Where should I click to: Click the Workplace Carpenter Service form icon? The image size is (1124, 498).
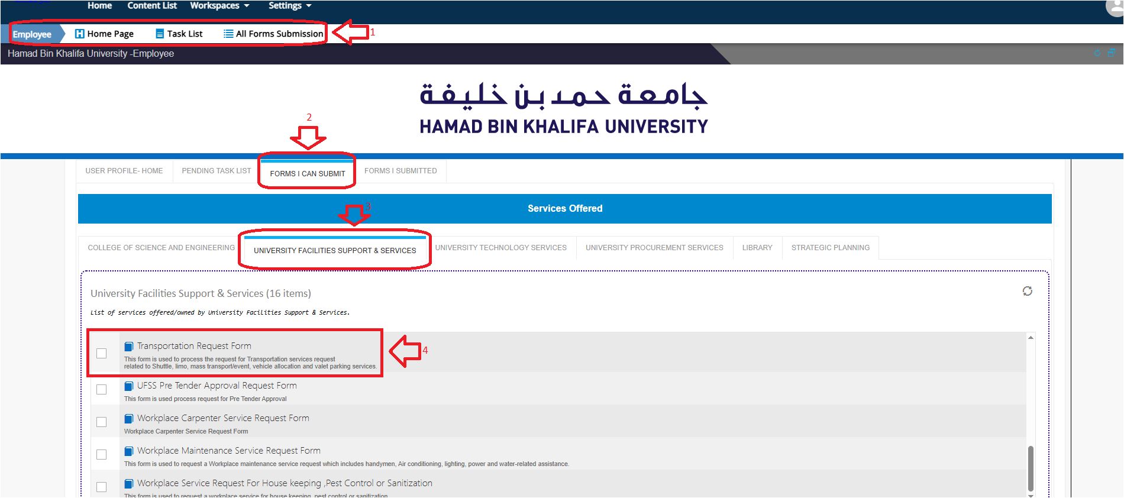(129, 419)
